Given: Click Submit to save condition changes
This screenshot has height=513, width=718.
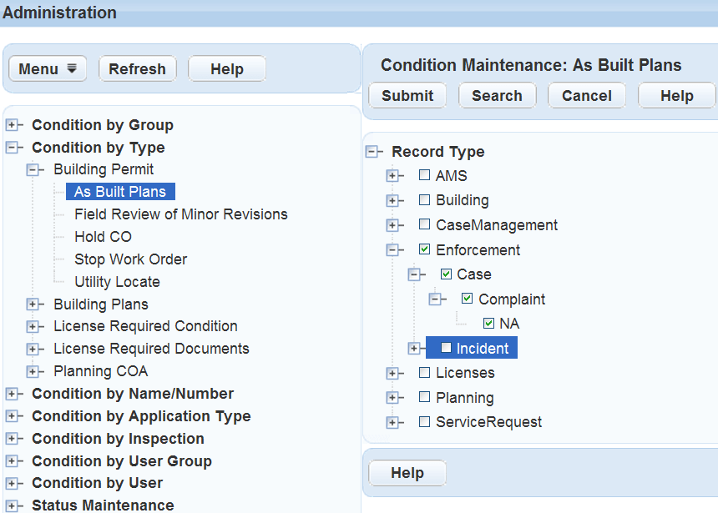Looking at the screenshot, I should tap(407, 95).
